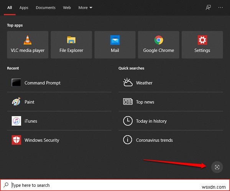Screen dimensions: 230x191
Task: Open iTunes from Recent list
Action: [59, 121]
